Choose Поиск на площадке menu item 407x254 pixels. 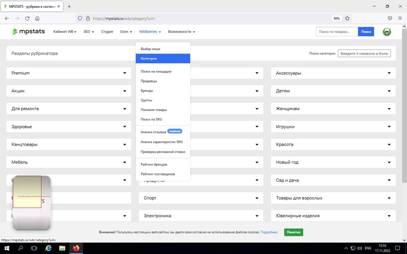pyautogui.click(x=163, y=72)
